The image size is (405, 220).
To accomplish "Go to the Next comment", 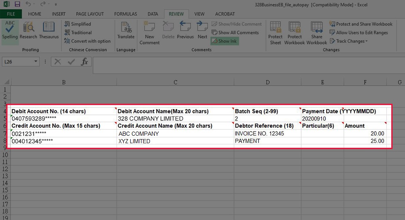I will click(x=202, y=30).
